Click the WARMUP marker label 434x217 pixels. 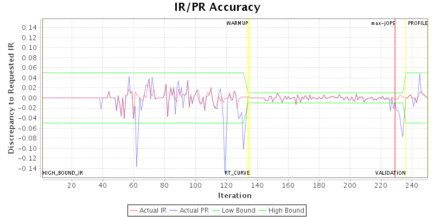[x=237, y=23]
